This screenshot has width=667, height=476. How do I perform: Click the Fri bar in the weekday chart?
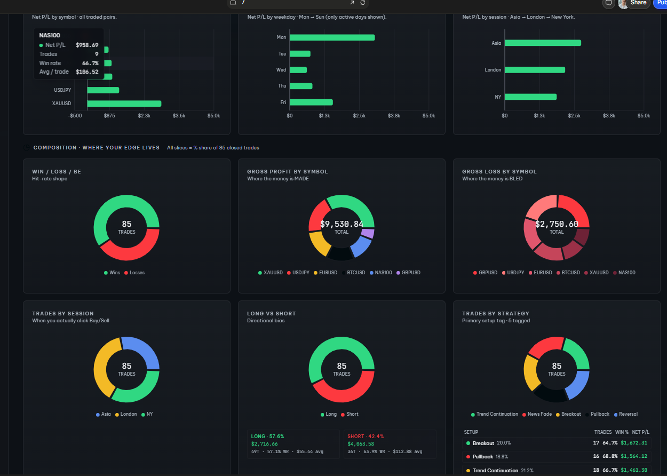tap(311, 102)
